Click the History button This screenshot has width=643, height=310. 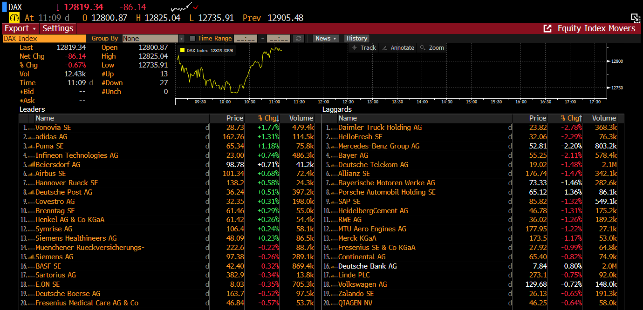click(x=357, y=39)
